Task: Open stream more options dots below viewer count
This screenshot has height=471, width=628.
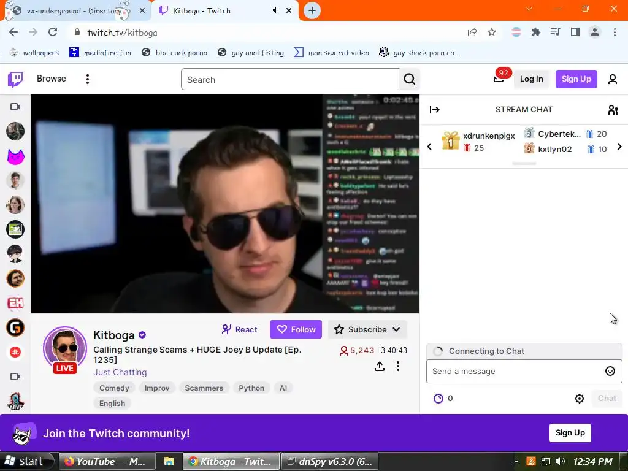Action: click(397, 366)
